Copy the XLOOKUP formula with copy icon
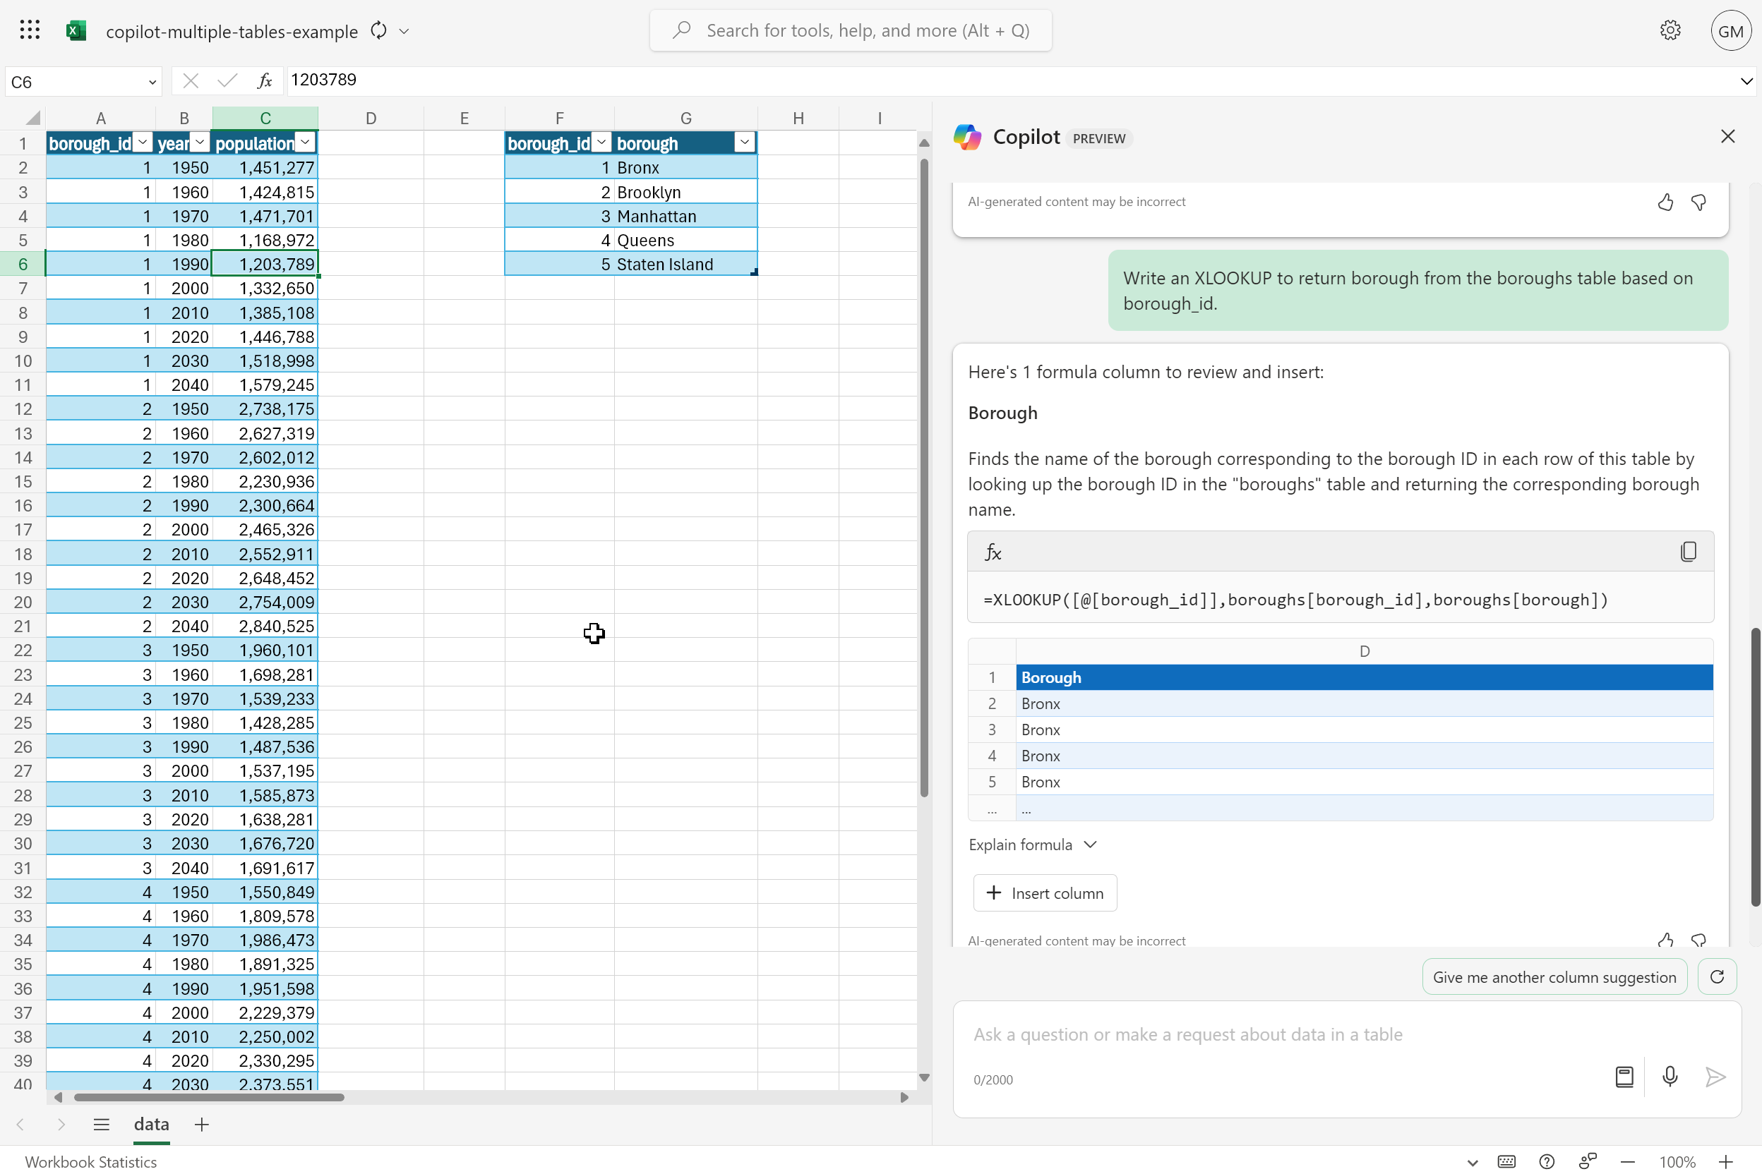This screenshot has height=1174, width=1762. pos(1688,552)
